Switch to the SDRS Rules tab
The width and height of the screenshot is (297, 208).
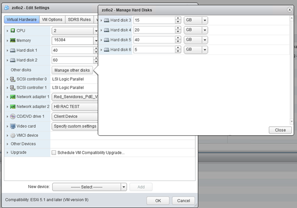(80, 19)
